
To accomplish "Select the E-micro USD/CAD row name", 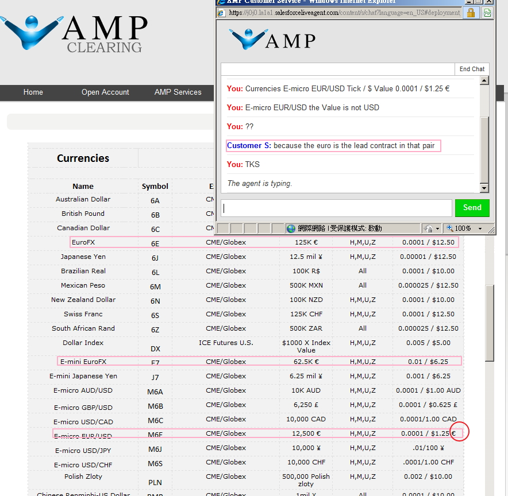I will click(83, 422).
